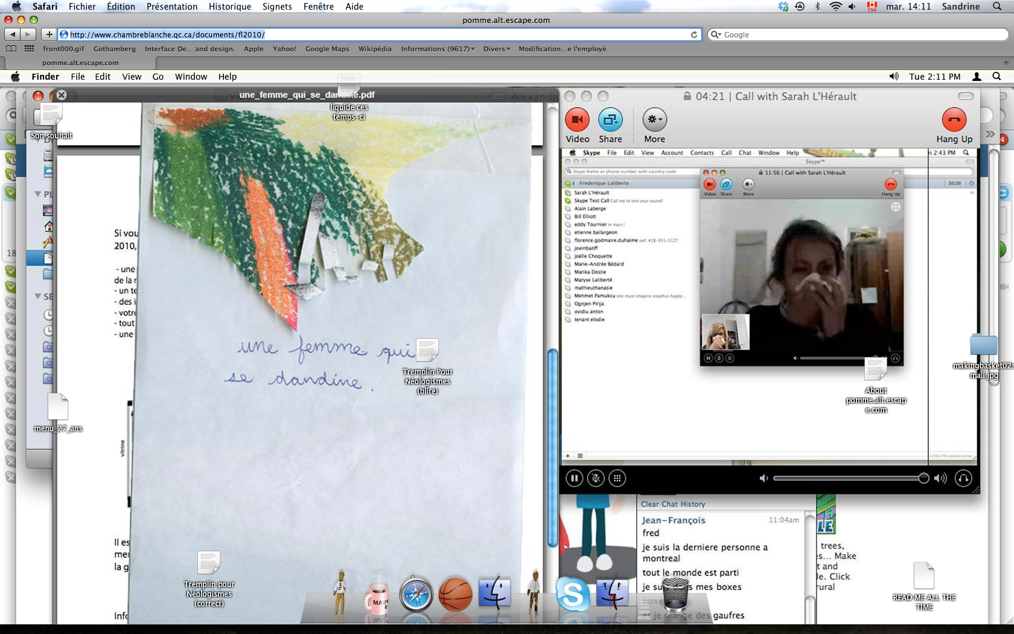Collapse the PL section triangle in Finder sidebar
1014x634 pixels.
37,194
